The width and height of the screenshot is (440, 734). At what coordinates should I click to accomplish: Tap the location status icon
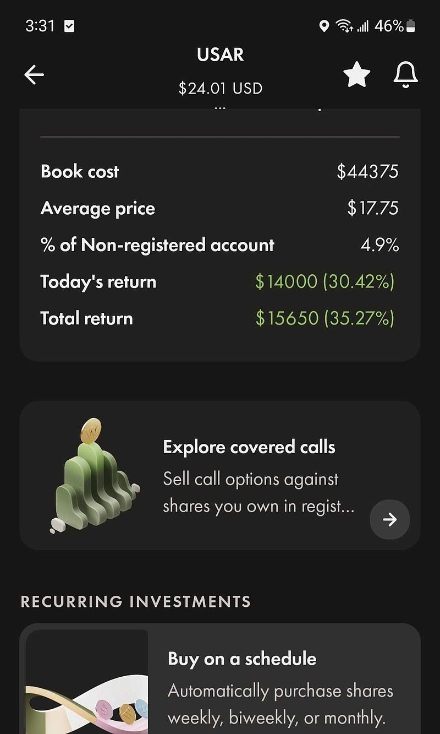click(324, 26)
